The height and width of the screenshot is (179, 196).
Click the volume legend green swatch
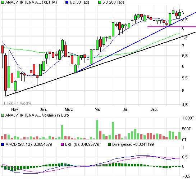click(3, 115)
